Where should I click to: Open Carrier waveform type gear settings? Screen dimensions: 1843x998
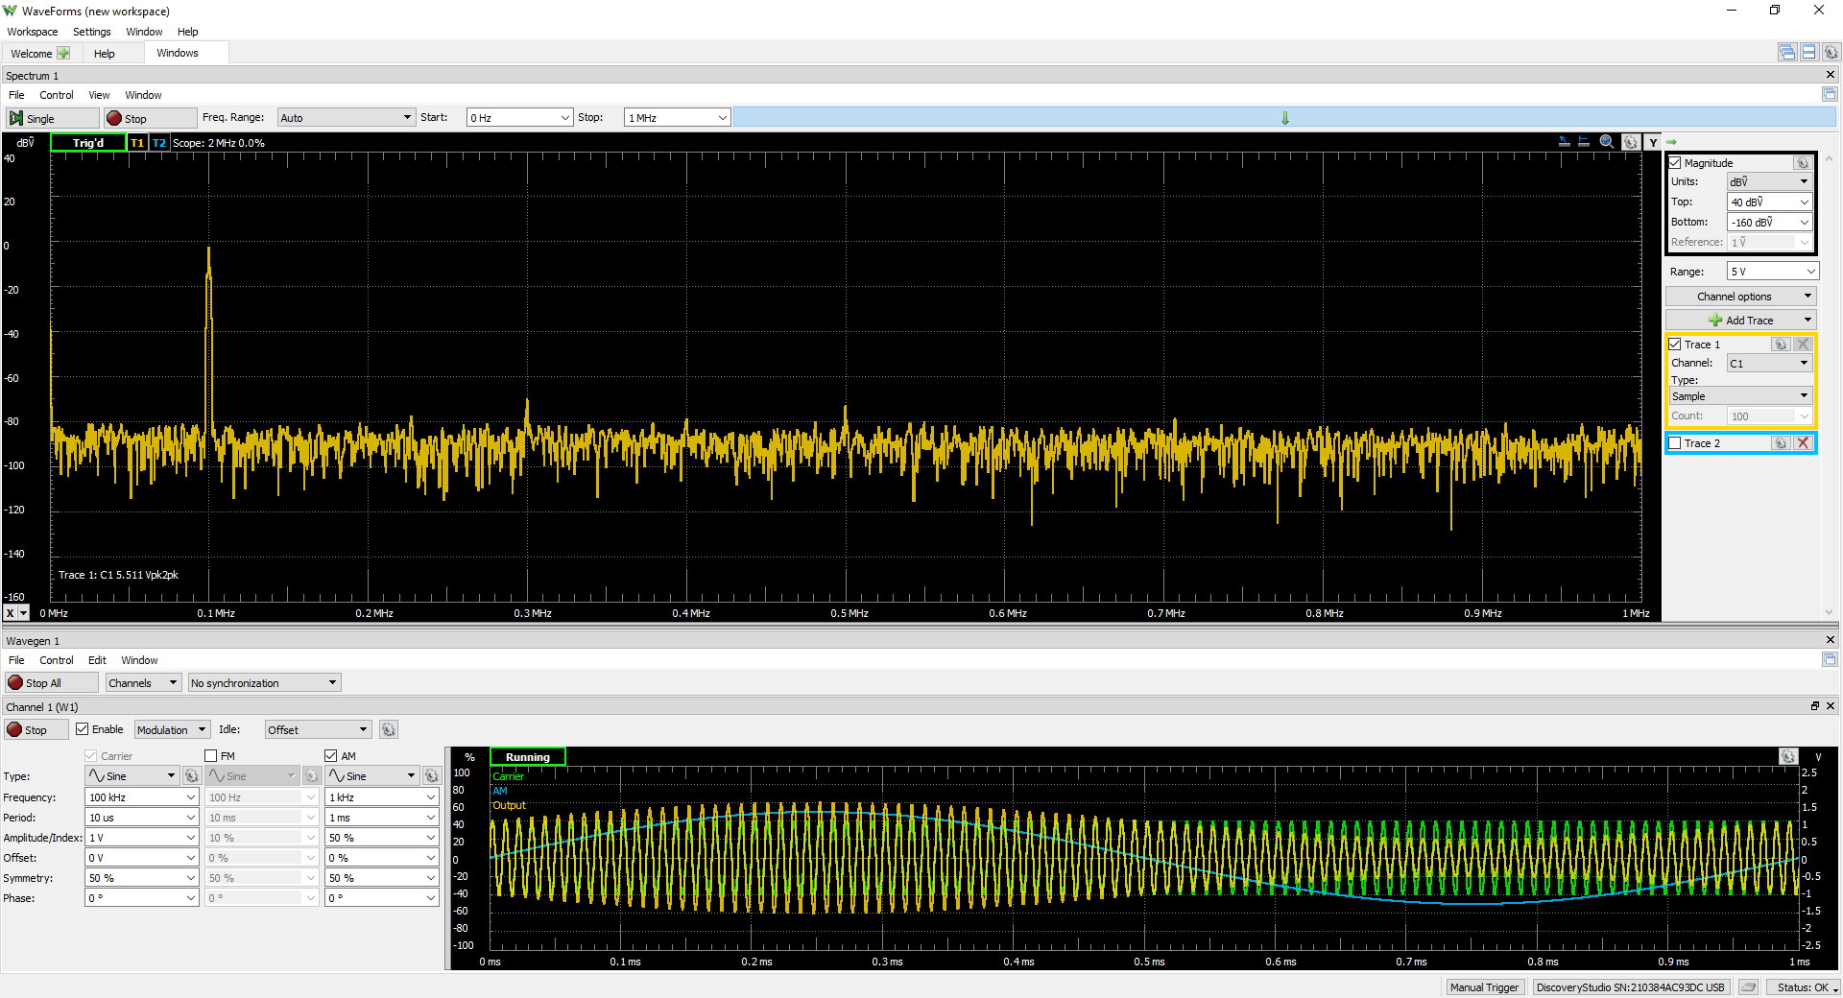pyautogui.click(x=192, y=776)
